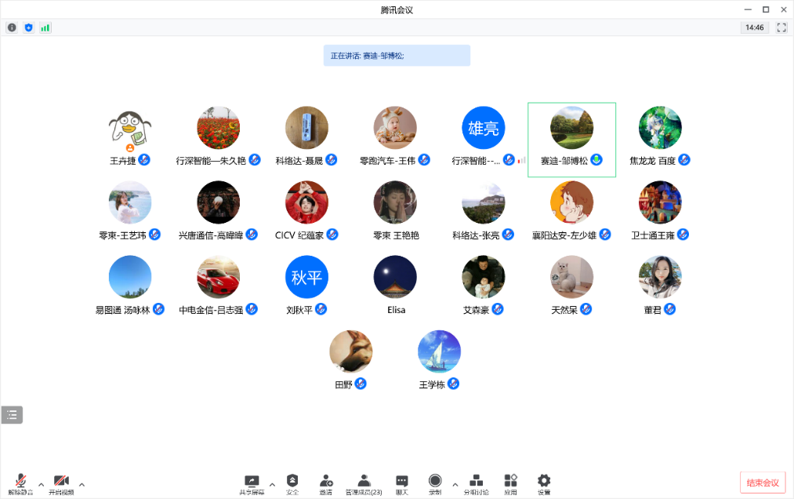Screen dimensions: 794x499
Task: Click mic icon beside 零跑汽车-王伟
Action: 424,160
